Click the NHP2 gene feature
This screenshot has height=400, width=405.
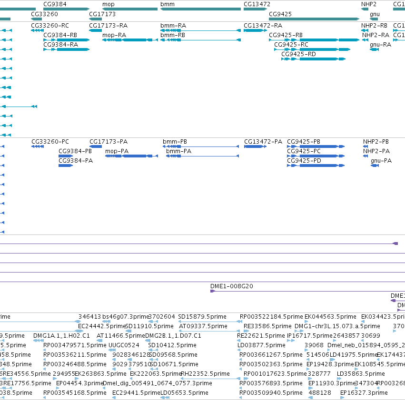tap(365, 9)
